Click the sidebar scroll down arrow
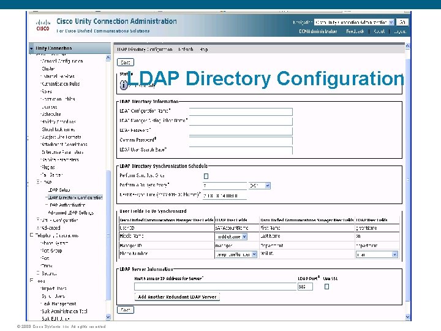Viewport: 441px width, 331px height. click(x=108, y=317)
